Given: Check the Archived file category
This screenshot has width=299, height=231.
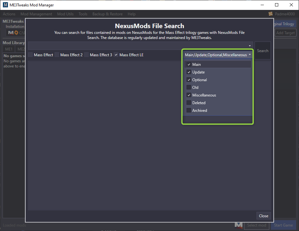Looking at the screenshot, I should pos(189,110).
